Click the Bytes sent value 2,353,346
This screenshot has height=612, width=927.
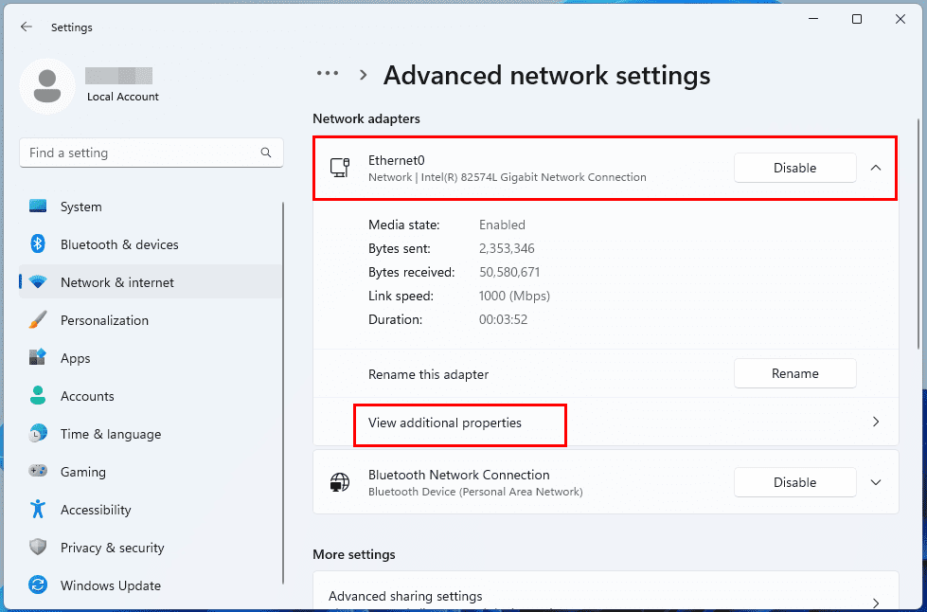click(x=507, y=248)
